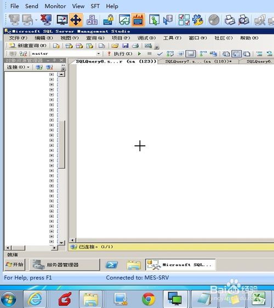The width and height of the screenshot is (274, 308).
Task: Click the lock keyboard icon
Action: pyautogui.click(x=109, y=20)
